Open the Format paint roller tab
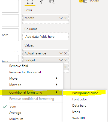The height and width of the screenshot is (122, 108). click(x=42, y=2)
